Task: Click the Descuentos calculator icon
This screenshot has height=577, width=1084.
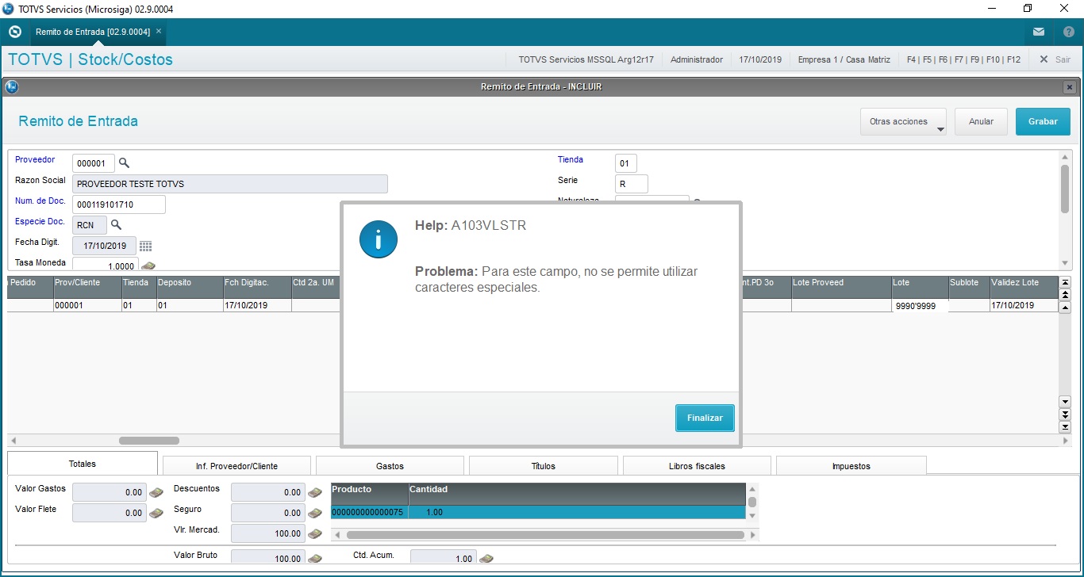Action: point(315,492)
